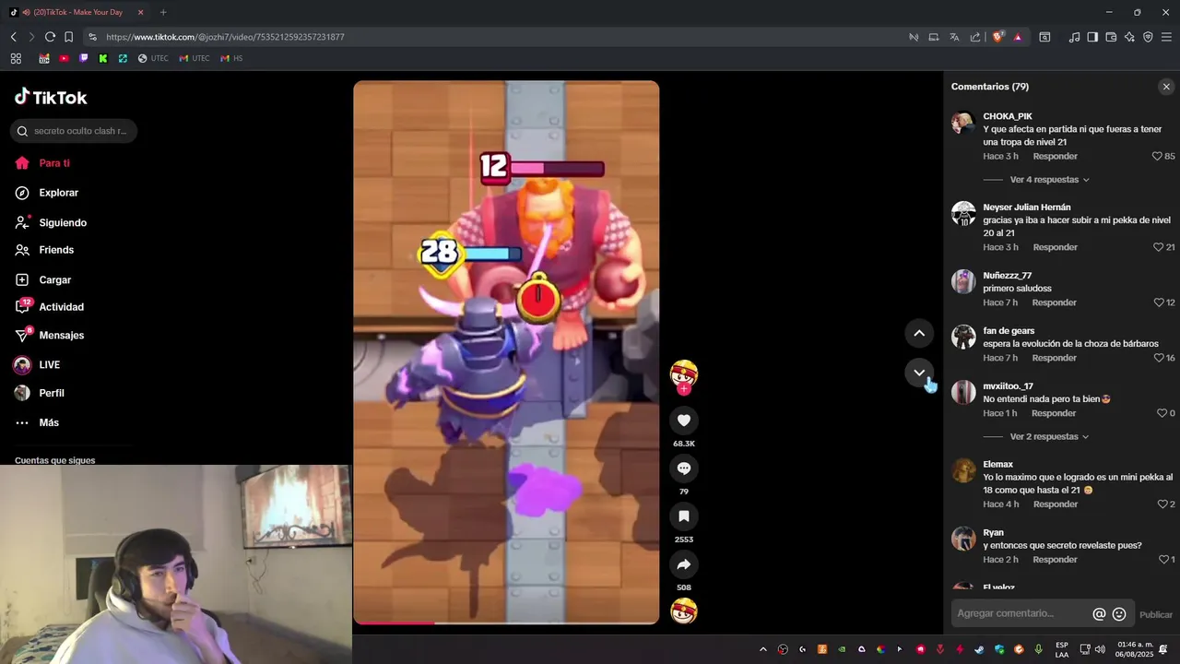Open the taskbar volume control

click(x=1100, y=649)
